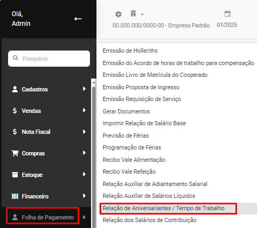
Task: Choose Previsão de Férias
Action: click(x=126, y=136)
